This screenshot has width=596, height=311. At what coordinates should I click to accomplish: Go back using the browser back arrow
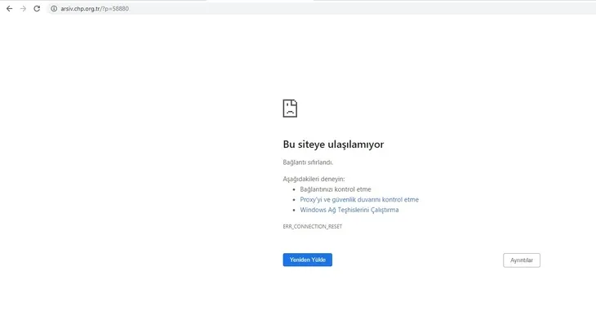click(x=10, y=8)
